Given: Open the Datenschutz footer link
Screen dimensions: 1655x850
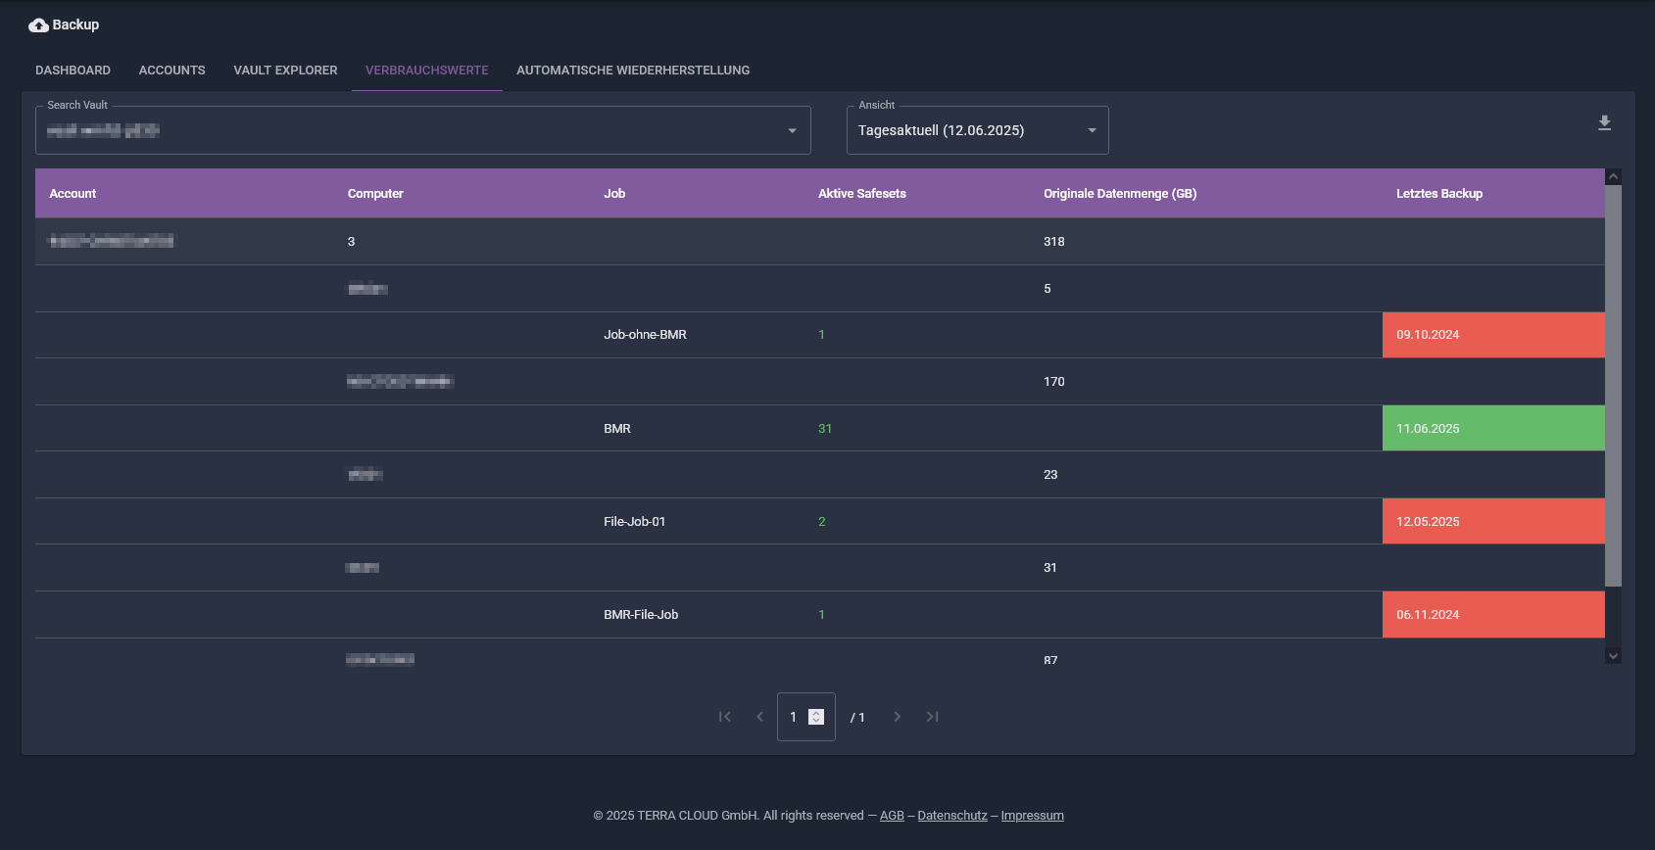Looking at the screenshot, I should tap(952, 816).
